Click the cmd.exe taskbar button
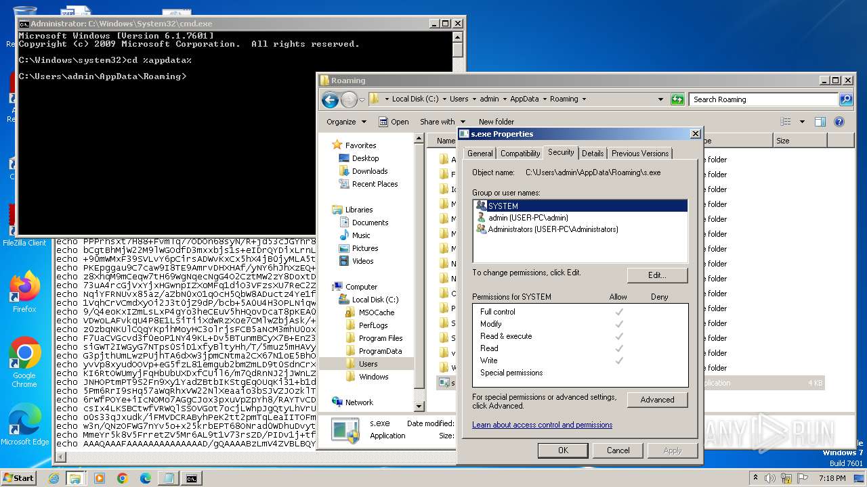The height and width of the screenshot is (487, 867). (x=191, y=478)
